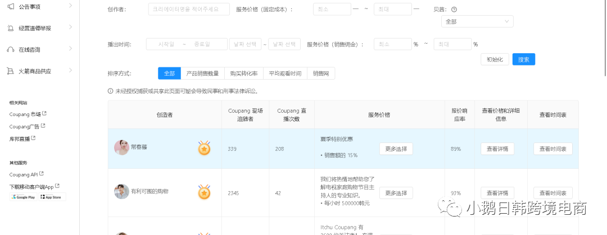The image size is (607, 235).
Task: Click the 服务价格 column header
Action: 379,115
